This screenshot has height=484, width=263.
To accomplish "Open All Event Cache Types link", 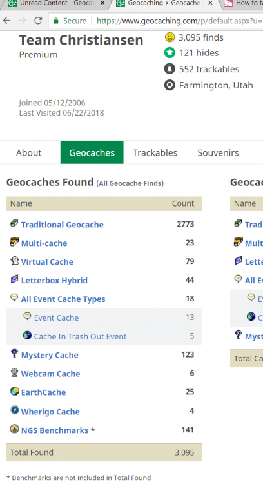I will click(x=63, y=299).
